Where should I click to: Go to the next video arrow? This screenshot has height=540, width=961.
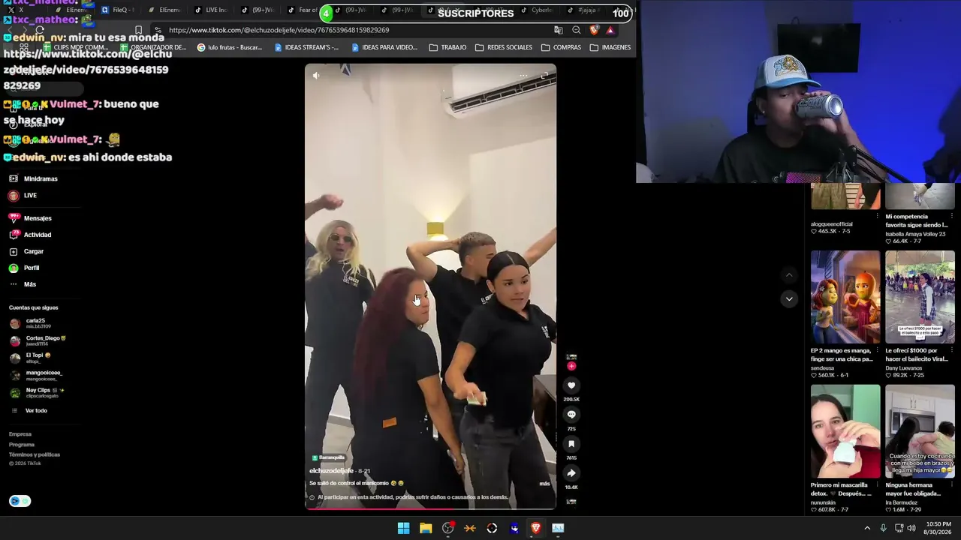point(788,298)
